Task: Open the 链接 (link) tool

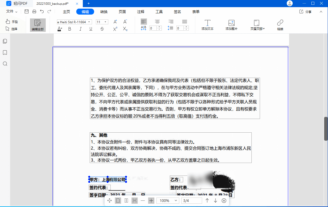Action: coord(280,25)
